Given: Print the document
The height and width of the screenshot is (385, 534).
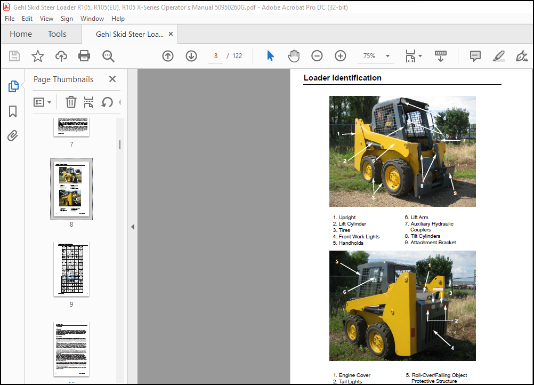Looking at the screenshot, I should point(84,56).
